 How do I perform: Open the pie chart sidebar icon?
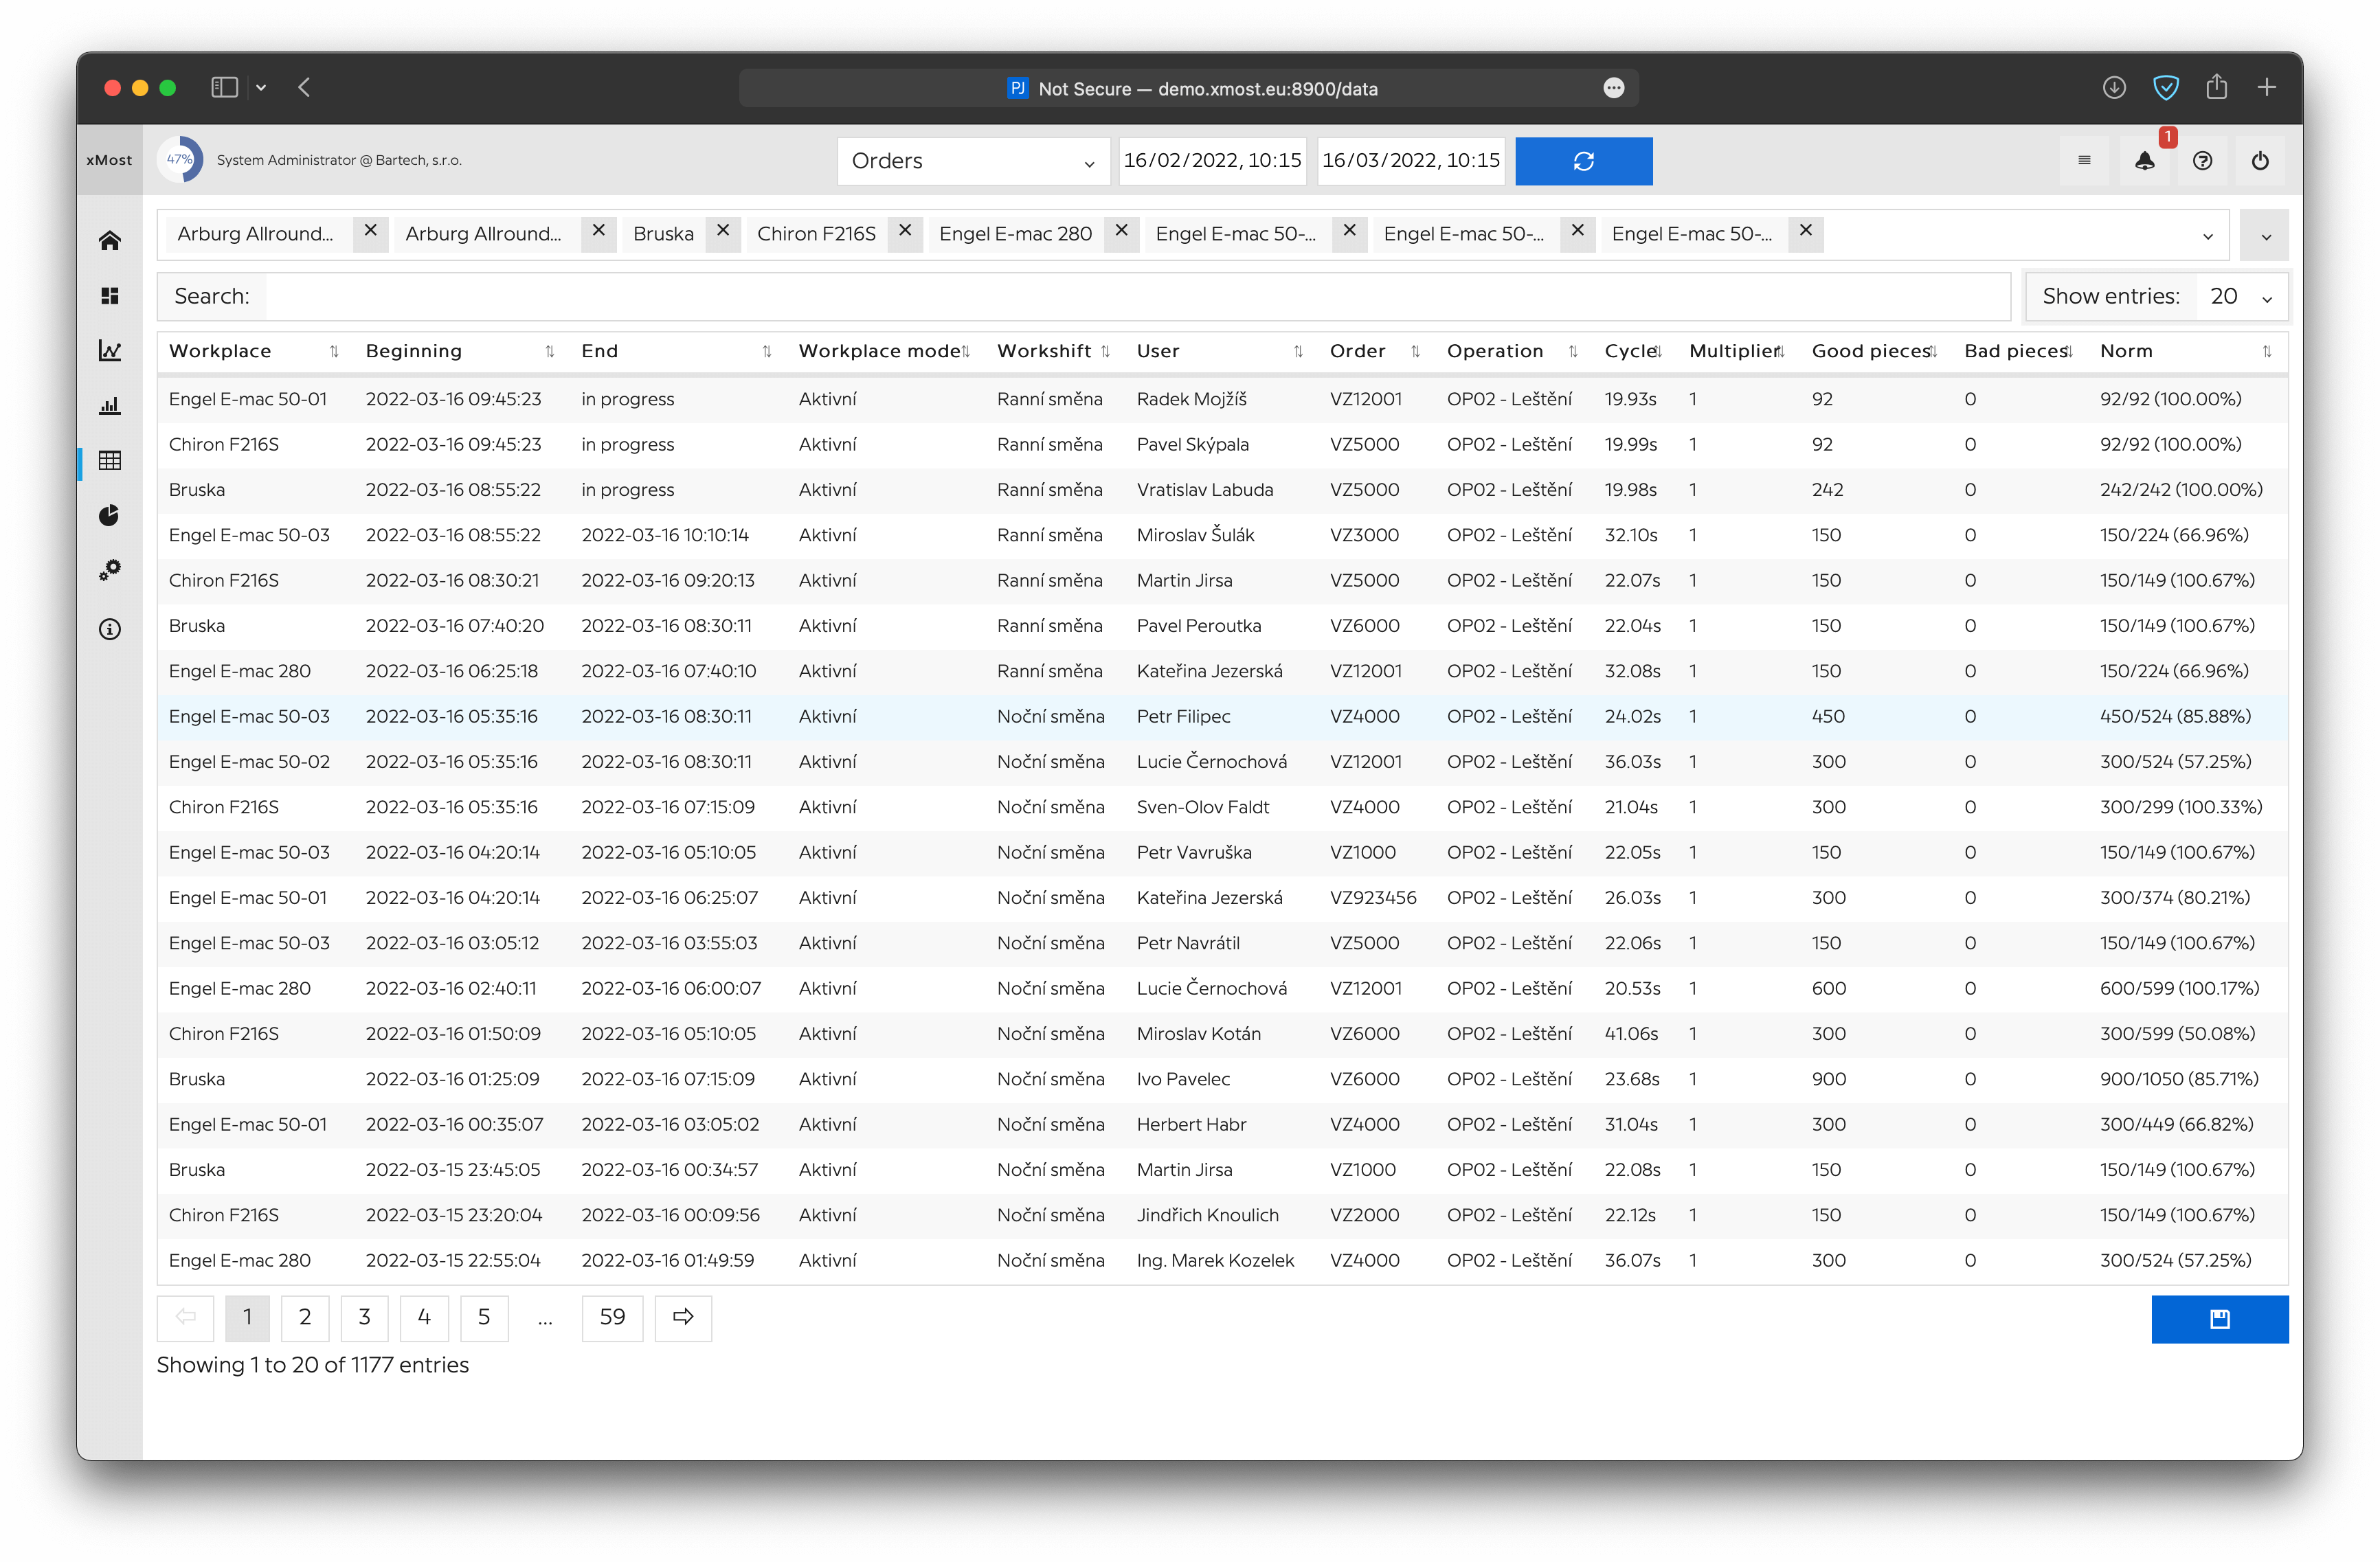click(110, 515)
